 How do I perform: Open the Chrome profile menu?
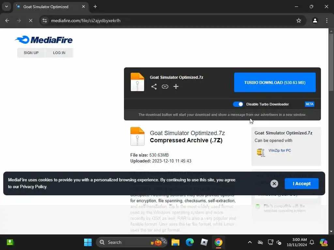(x=315, y=21)
